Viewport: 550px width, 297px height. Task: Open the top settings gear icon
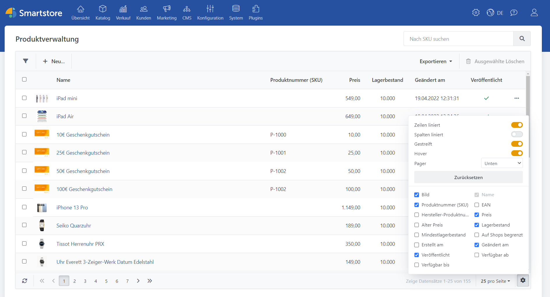(476, 13)
